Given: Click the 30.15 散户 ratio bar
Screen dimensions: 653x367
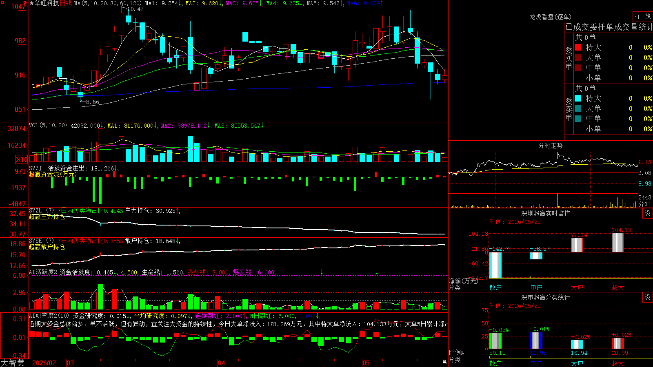Looking at the screenshot, I should point(495,341).
